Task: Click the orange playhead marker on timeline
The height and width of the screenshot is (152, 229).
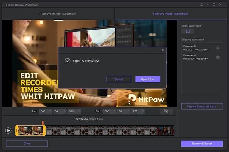Action: point(43,123)
